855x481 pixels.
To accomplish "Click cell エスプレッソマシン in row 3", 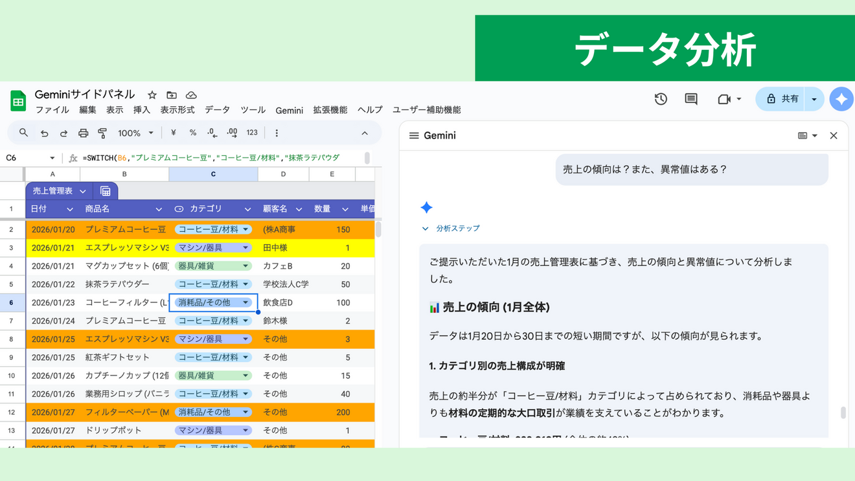I will click(124, 248).
